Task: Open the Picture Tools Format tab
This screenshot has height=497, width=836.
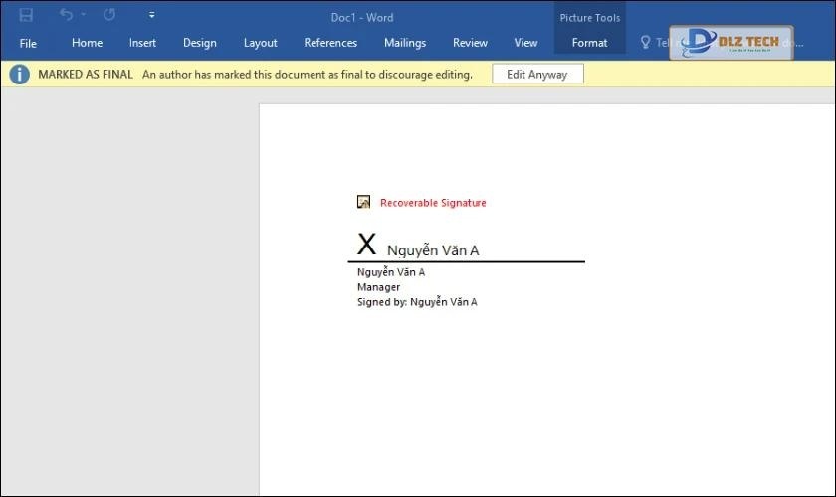Action: tap(589, 43)
